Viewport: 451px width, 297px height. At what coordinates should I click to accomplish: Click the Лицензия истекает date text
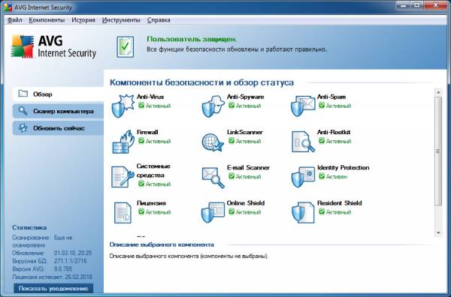coord(52,277)
